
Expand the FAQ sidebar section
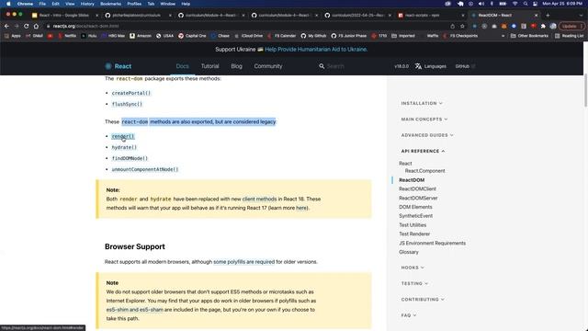click(408, 315)
